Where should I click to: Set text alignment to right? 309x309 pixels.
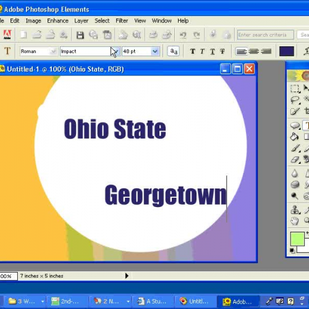tap(266, 51)
